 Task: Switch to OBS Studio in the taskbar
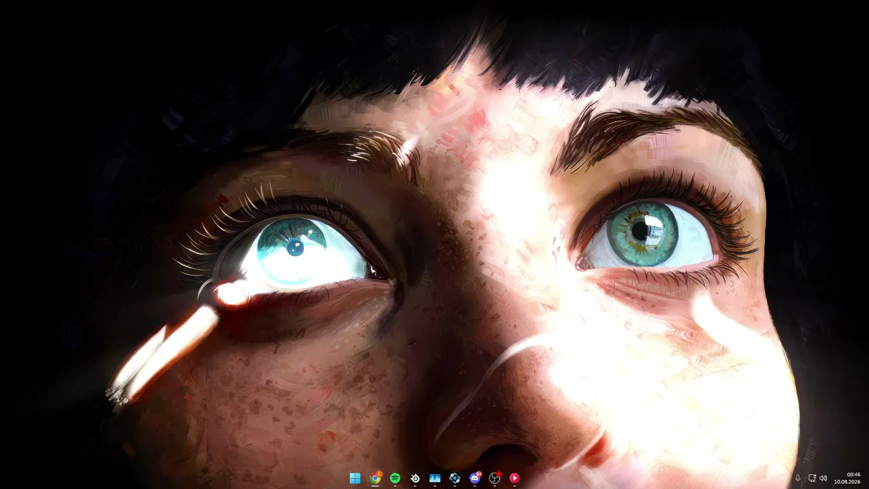(495, 478)
